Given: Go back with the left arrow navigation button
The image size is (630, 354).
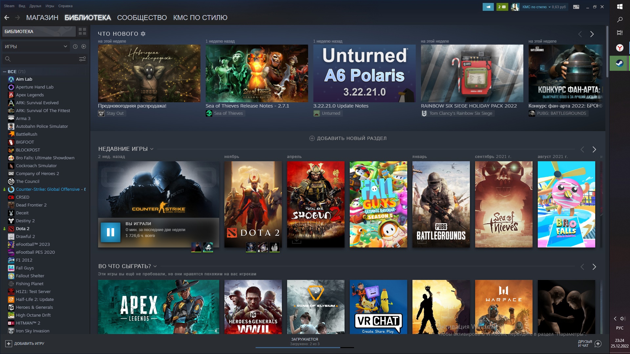Looking at the screenshot, I should 7,18.
